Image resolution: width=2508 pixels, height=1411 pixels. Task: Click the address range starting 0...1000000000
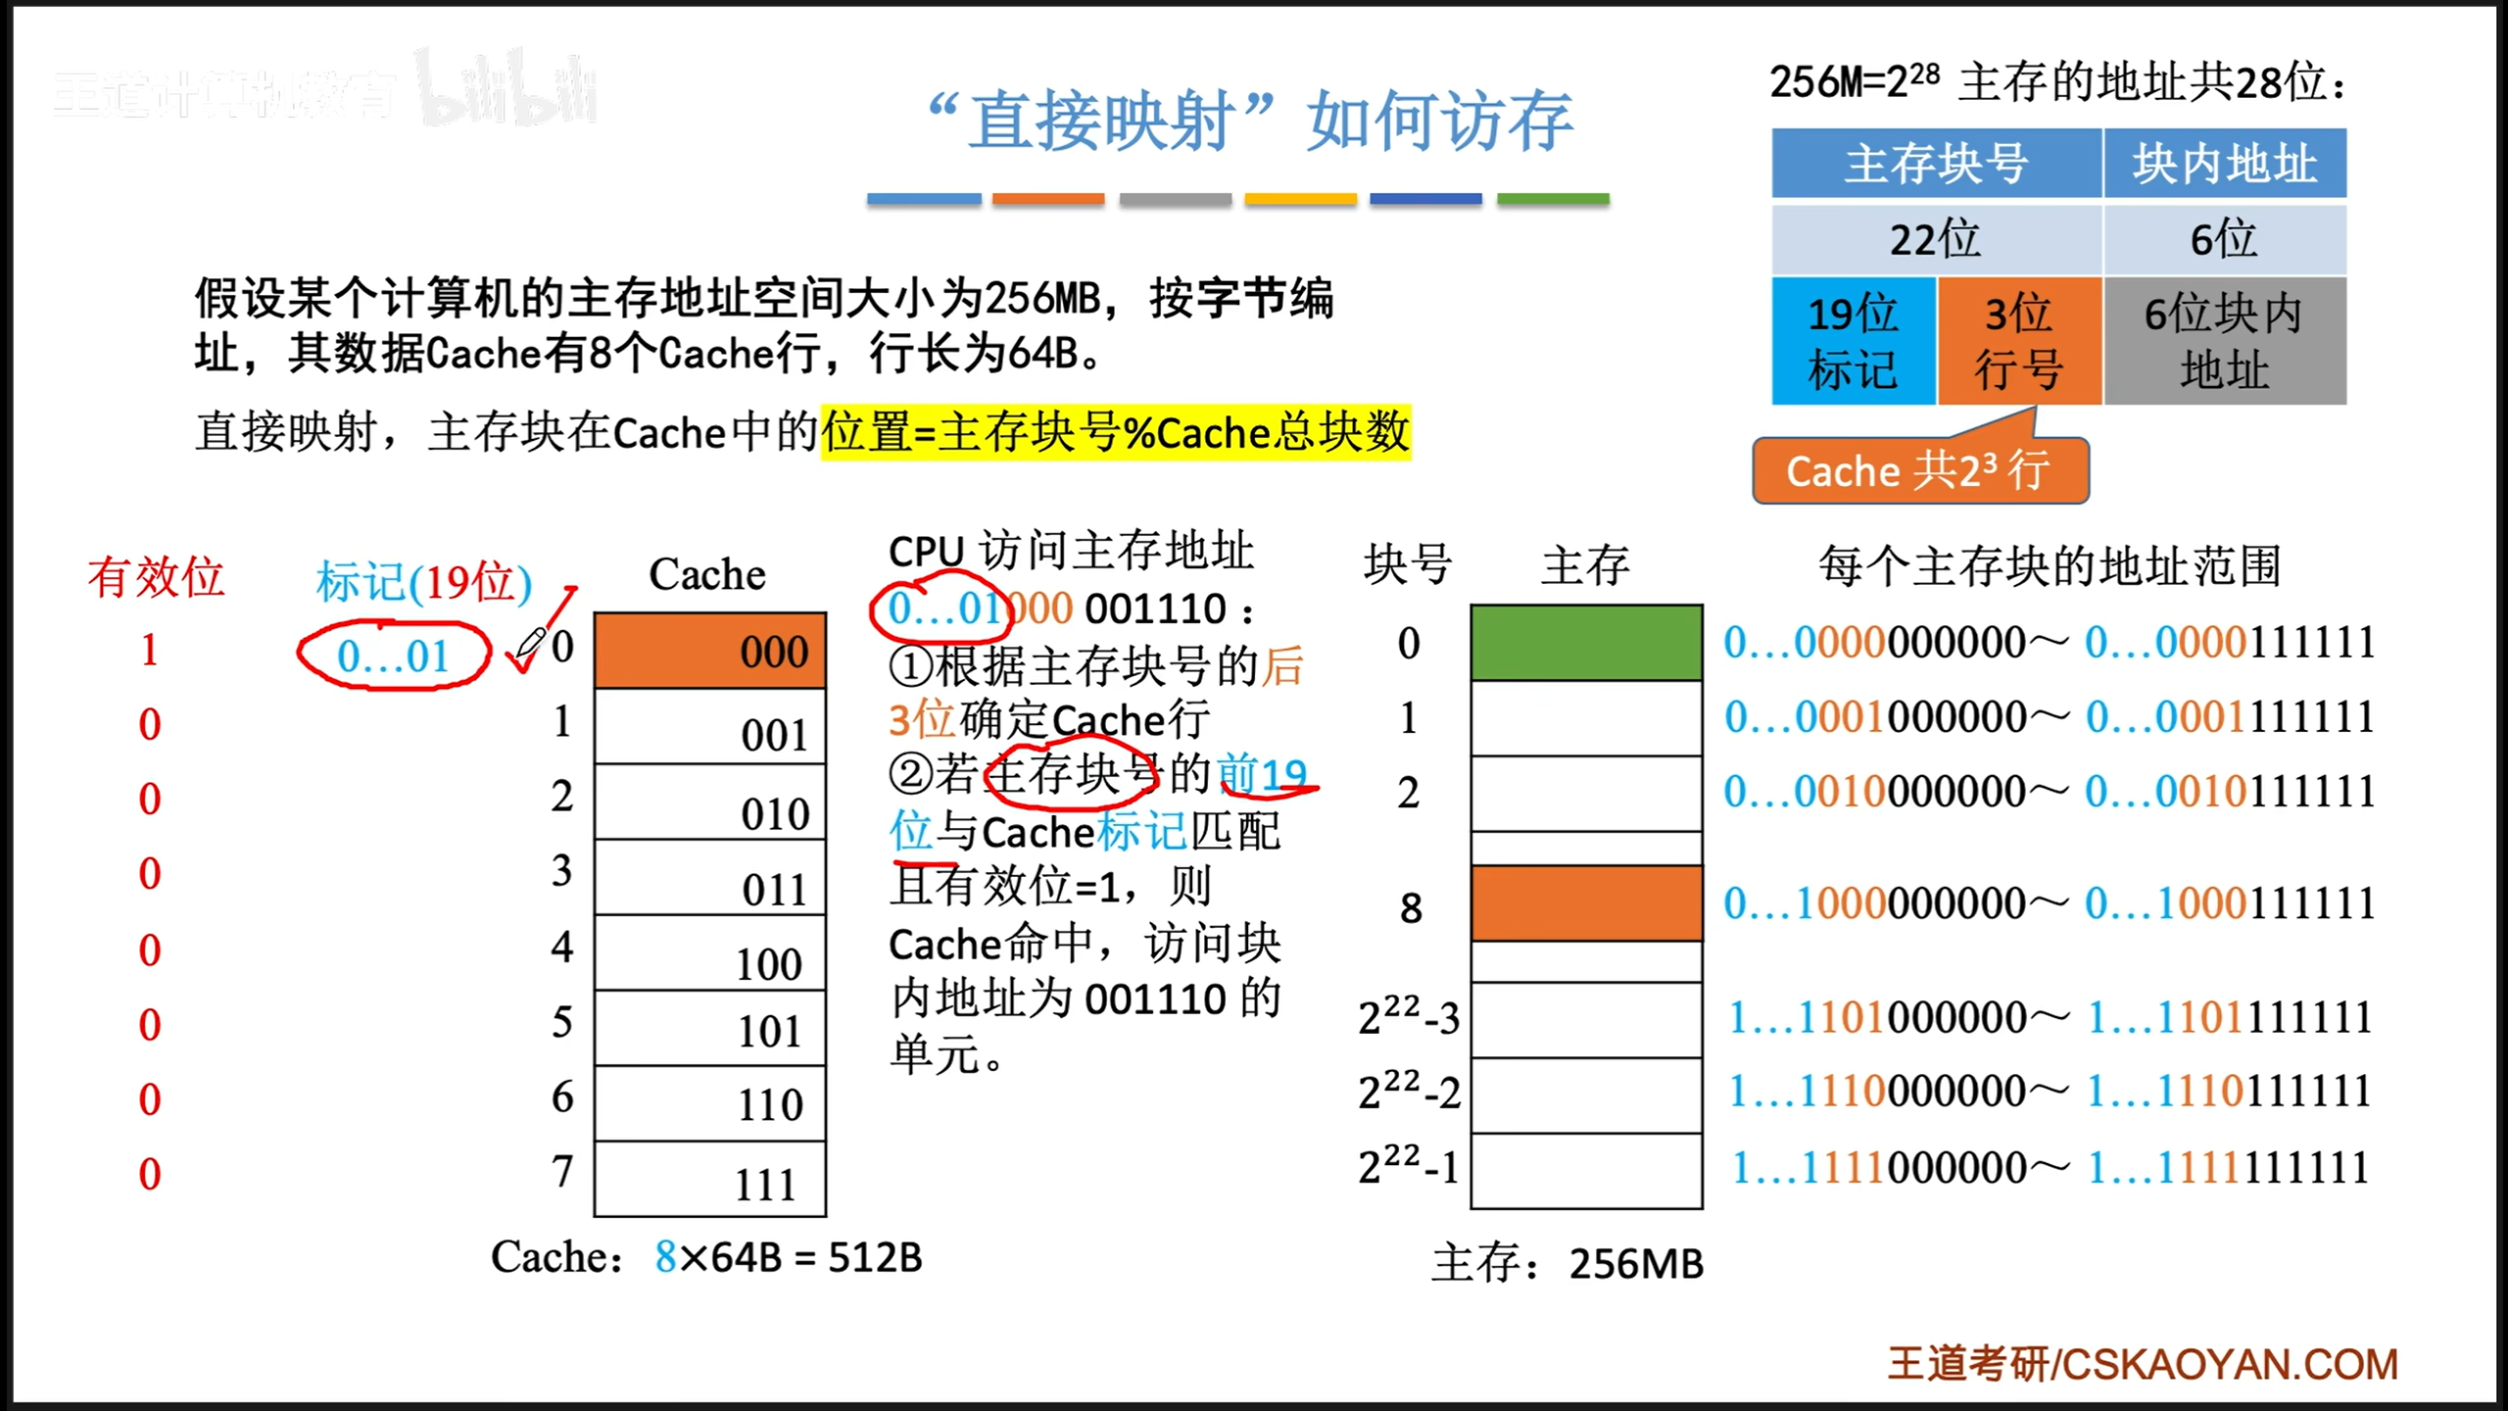pos(2050,903)
